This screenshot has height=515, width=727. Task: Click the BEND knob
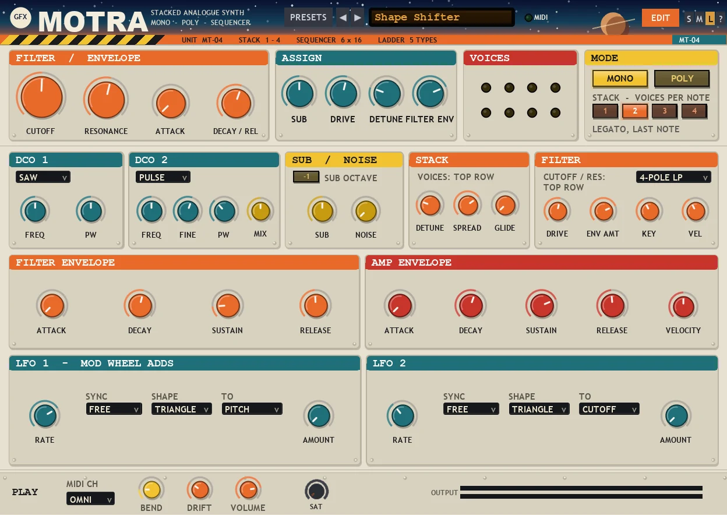click(x=151, y=489)
